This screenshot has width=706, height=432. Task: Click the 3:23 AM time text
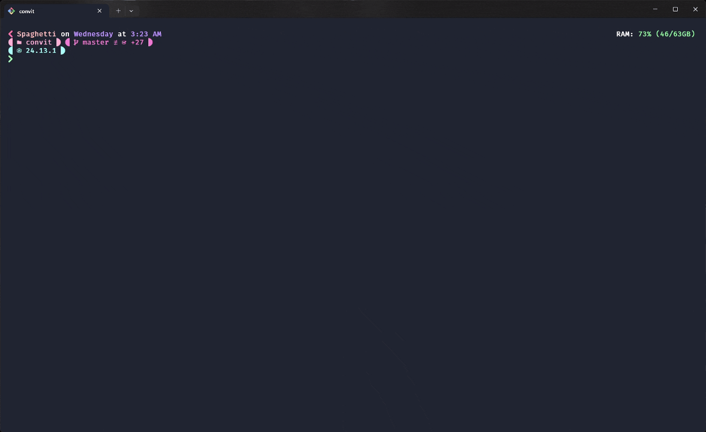146,34
